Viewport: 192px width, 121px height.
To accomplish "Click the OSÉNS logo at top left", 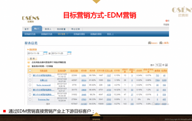I will (x=31, y=19).
